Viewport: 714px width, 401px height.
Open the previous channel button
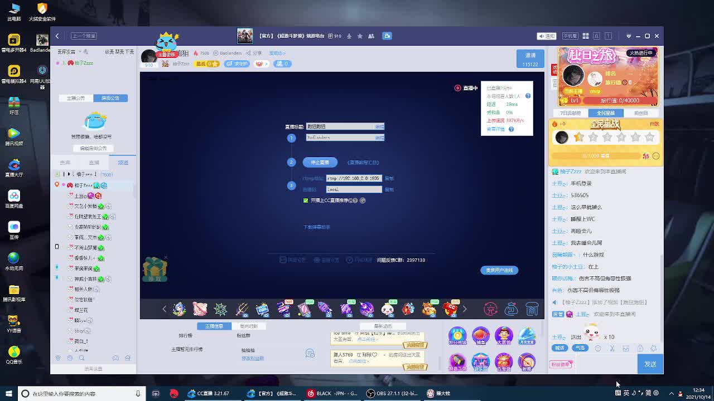pyautogui.click(x=84, y=36)
